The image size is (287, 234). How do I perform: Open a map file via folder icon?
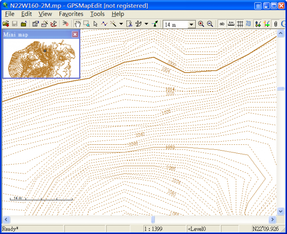6,24
